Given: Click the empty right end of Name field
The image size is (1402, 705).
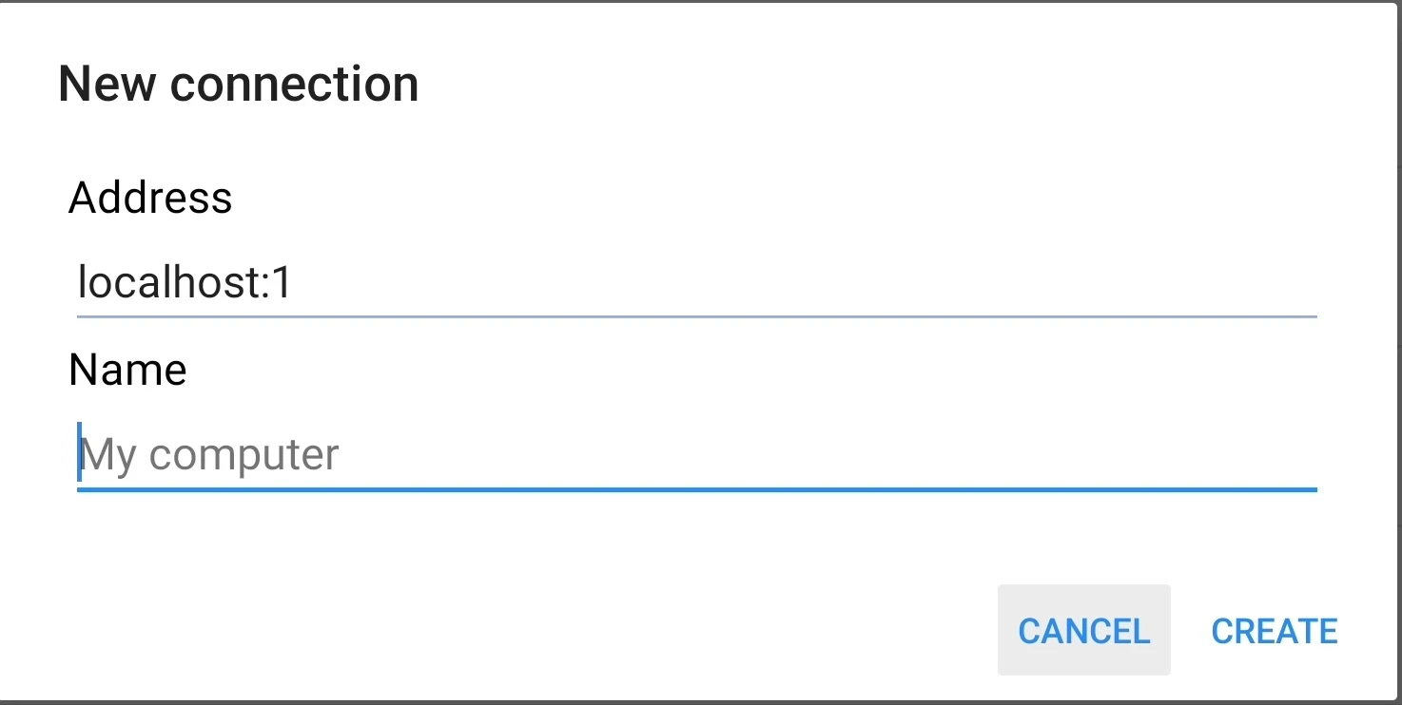Looking at the screenshot, I should 1236,455.
